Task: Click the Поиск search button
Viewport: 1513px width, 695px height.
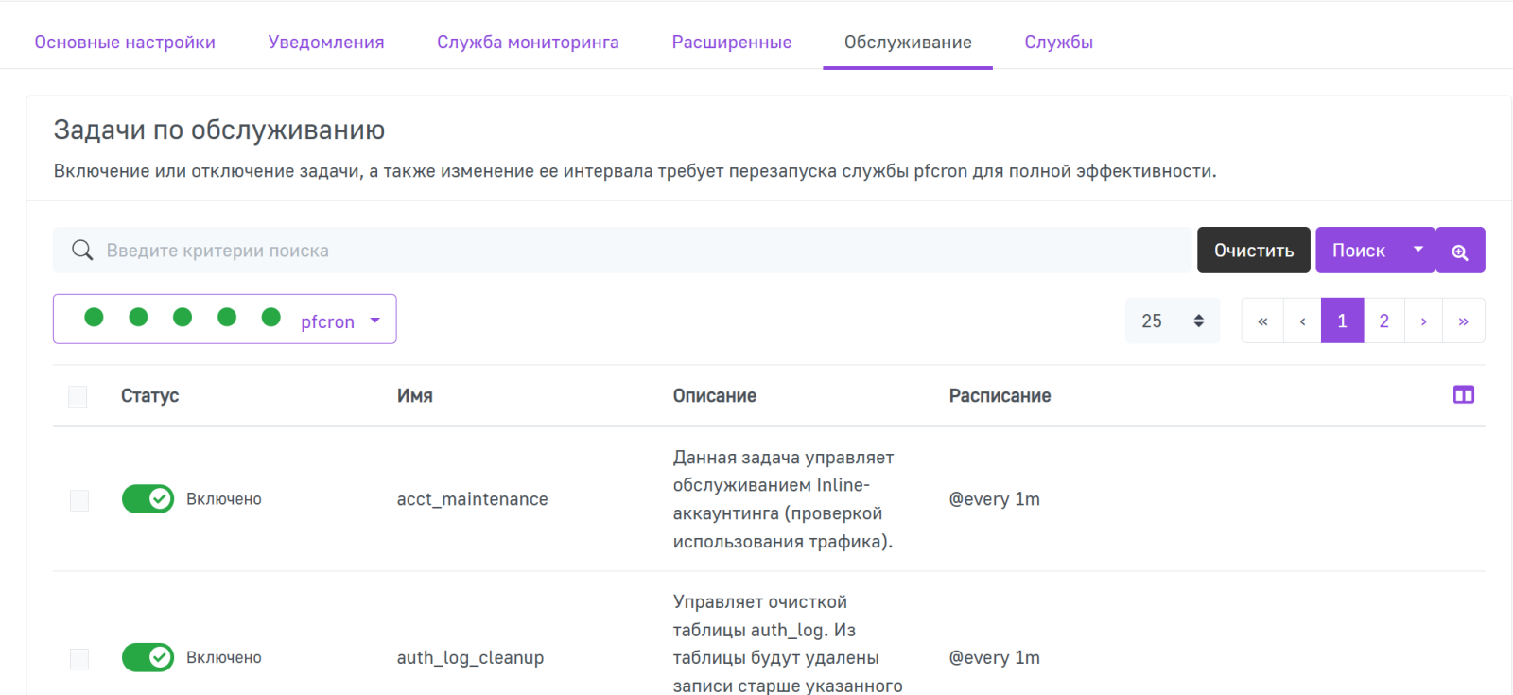Action: point(1358,251)
